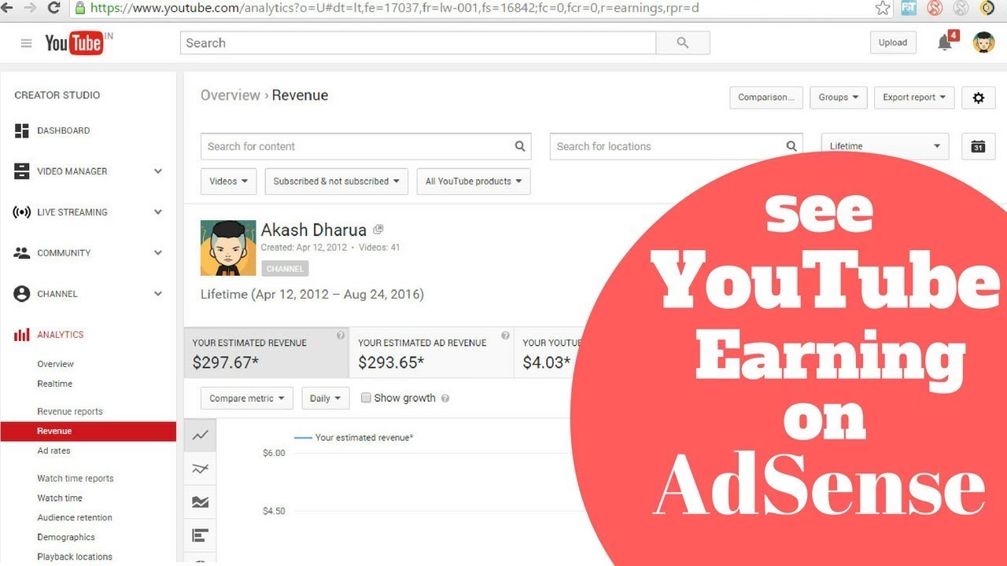Click the YouTube header search field
Image resolution: width=1007 pixels, height=566 pixels.
click(x=418, y=42)
